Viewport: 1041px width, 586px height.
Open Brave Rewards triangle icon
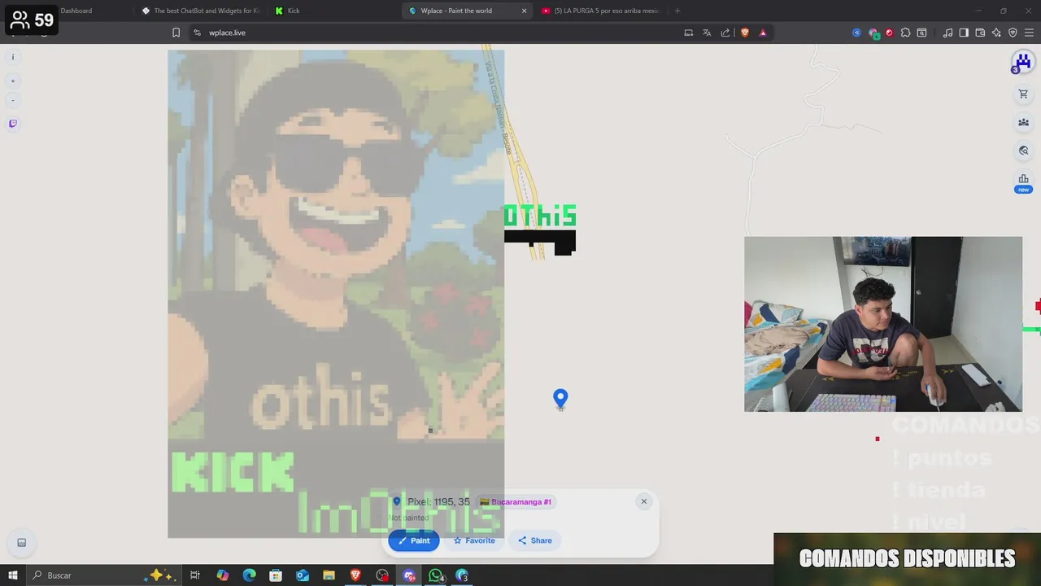point(763,33)
